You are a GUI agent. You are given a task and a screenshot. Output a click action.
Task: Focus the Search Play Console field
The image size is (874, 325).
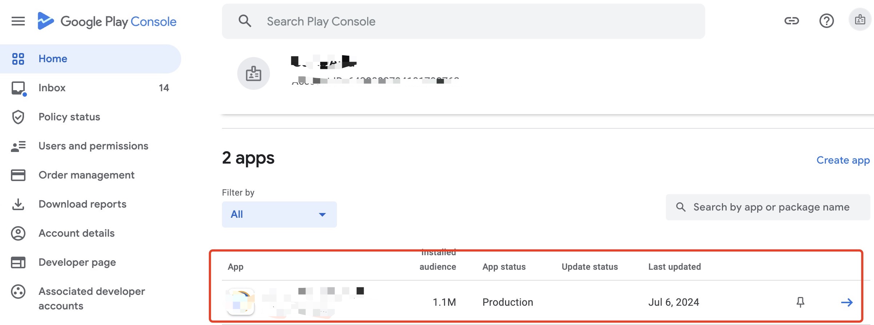click(463, 21)
